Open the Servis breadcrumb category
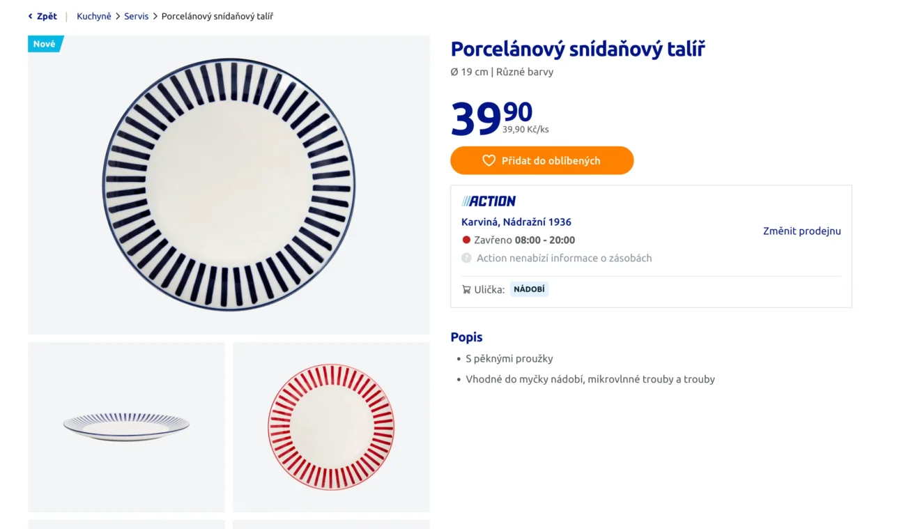 pyautogui.click(x=137, y=15)
